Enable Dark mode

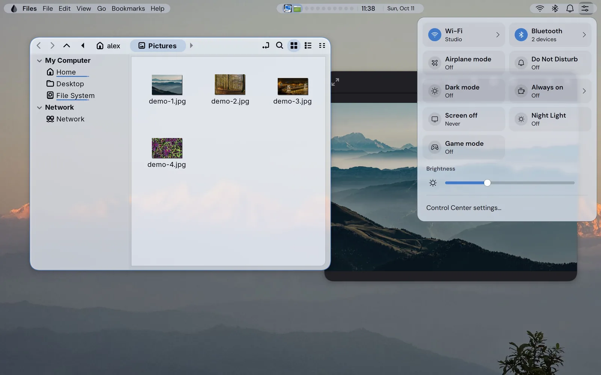464,91
